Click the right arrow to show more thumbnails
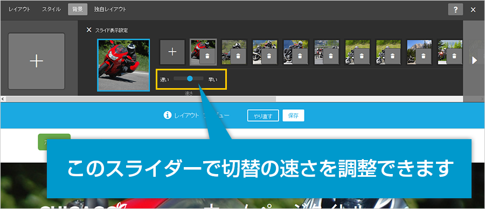The image size is (485, 209). [x=474, y=60]
